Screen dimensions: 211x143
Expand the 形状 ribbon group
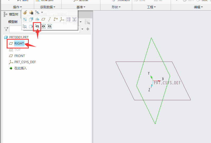[116, 7]
